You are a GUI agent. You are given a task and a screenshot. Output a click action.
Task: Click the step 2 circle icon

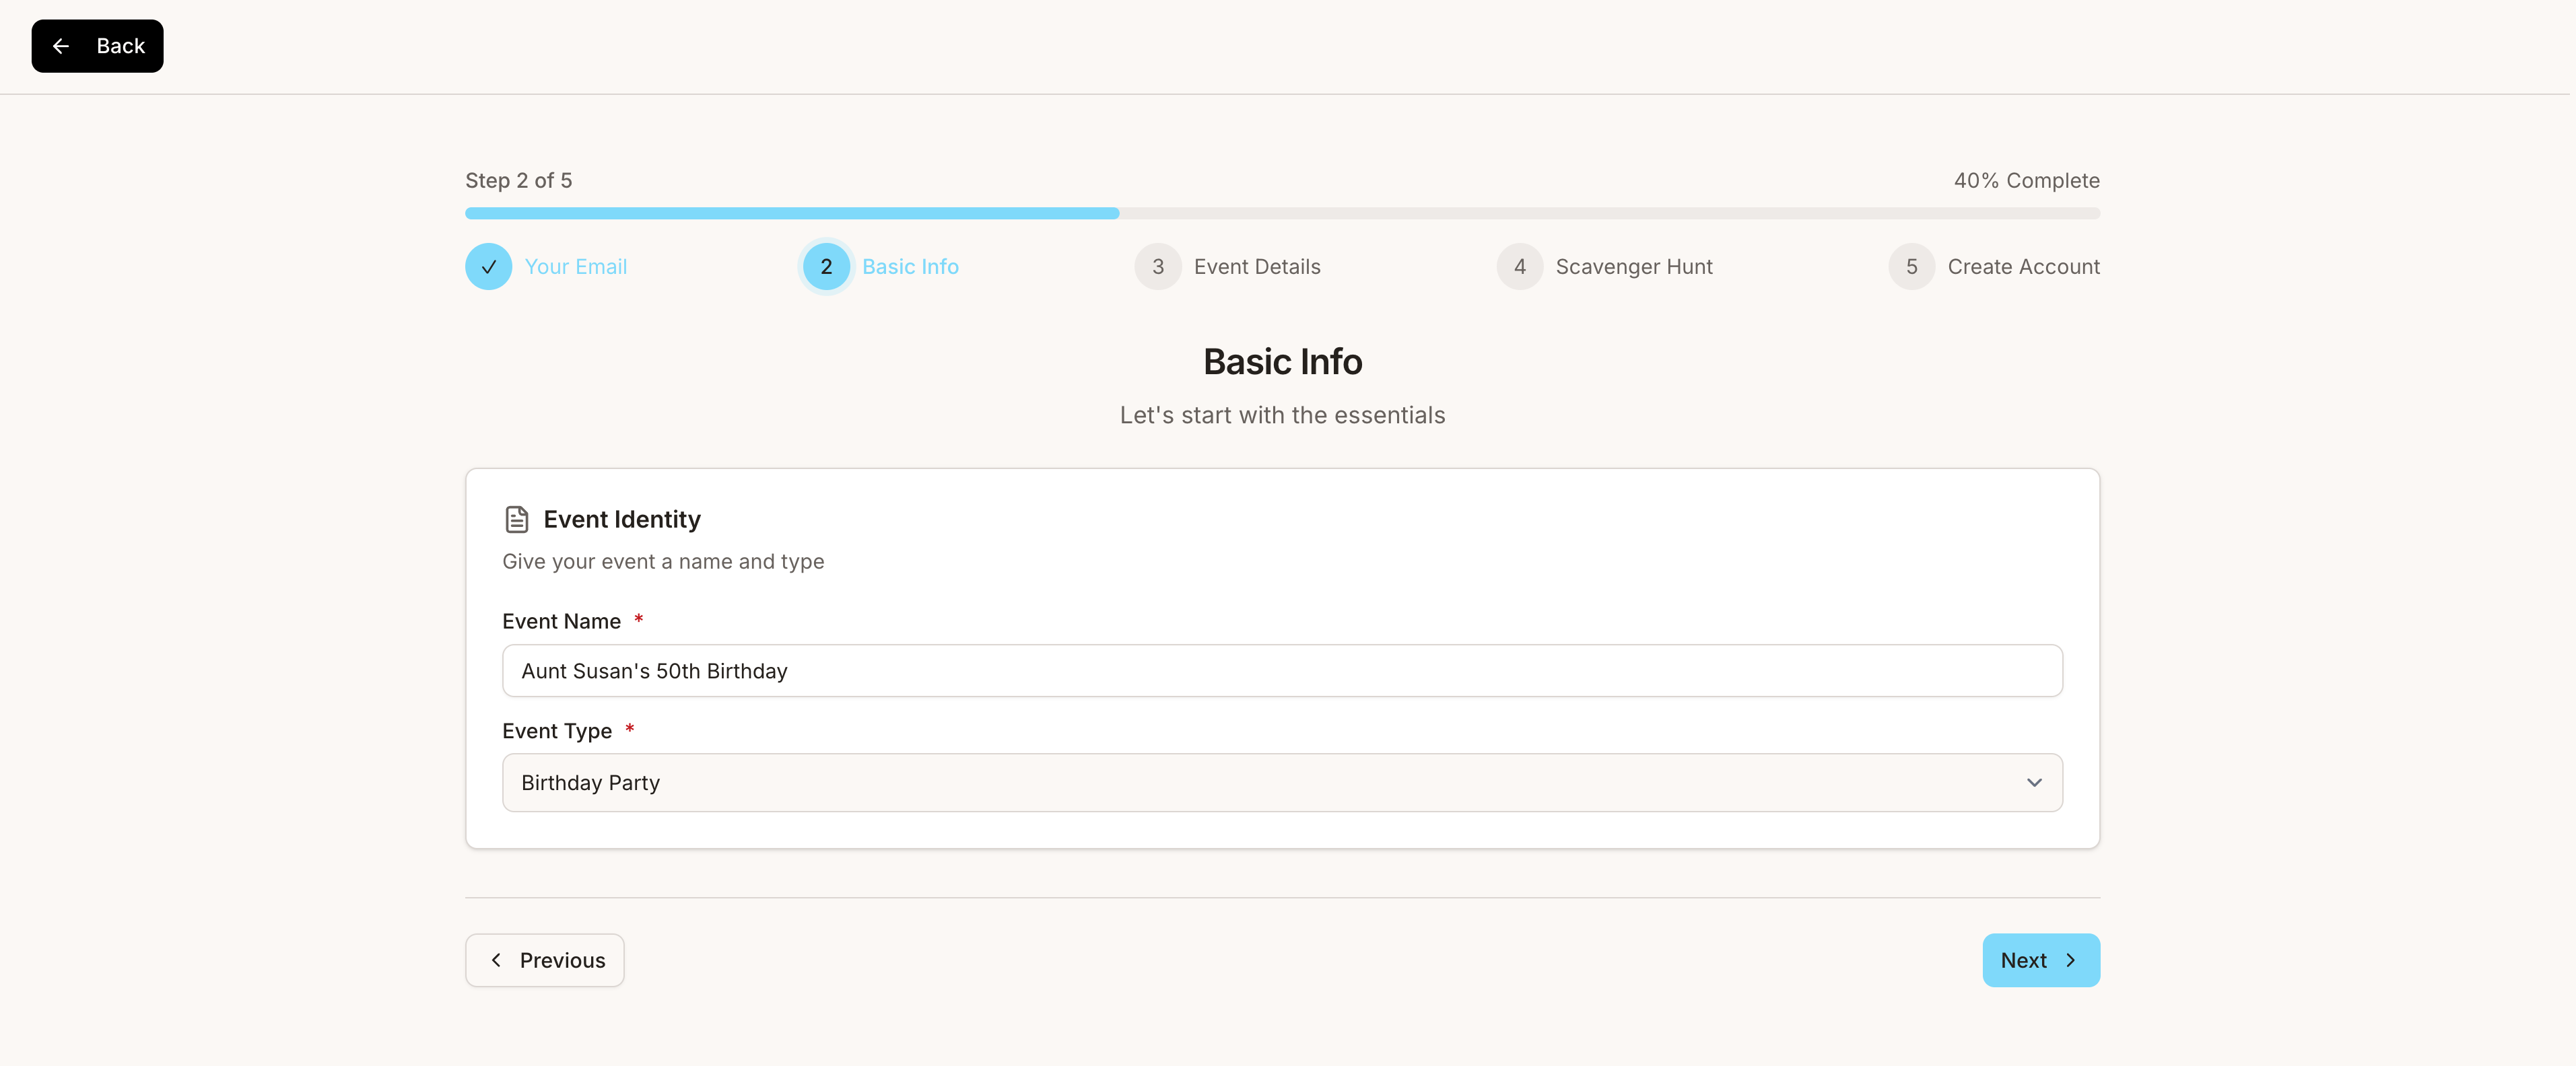(826, 267)
